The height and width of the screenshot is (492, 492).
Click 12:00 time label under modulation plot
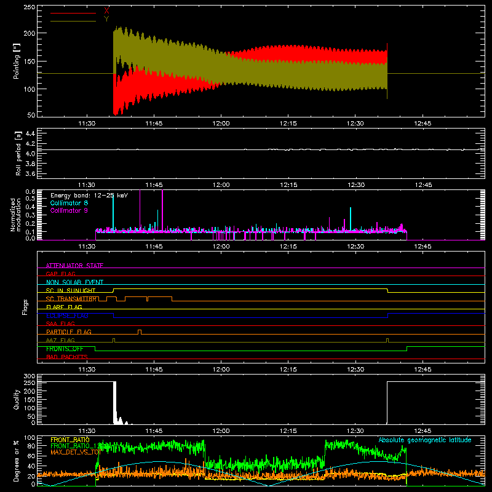coord(221,247)
